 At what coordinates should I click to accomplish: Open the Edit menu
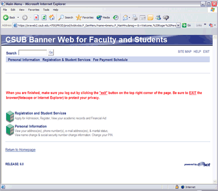click(13, 10)
